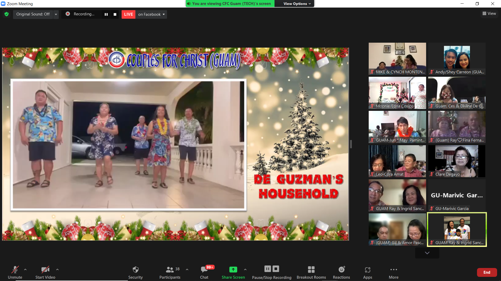501x281 pixels.
Task: Open the View Options menu
Action: click(x=297, y=4)
